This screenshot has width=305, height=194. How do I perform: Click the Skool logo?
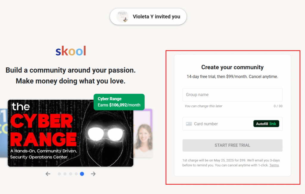point(71,51)
